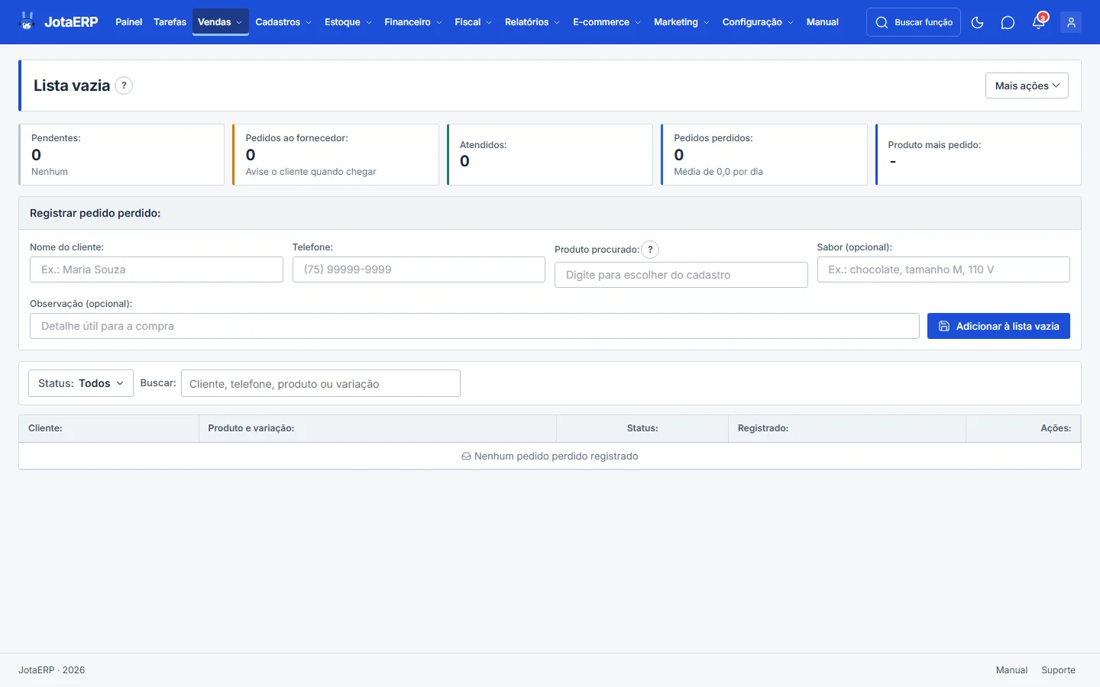Click the help icon beside Lista vazia
1100x687 pixels.
click(x=124, y=85)
